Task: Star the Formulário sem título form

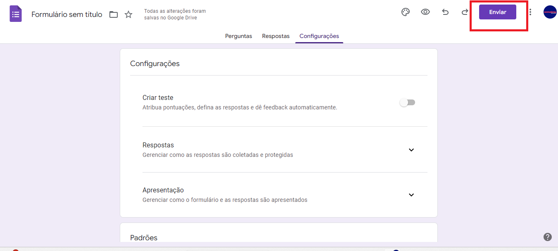Action: click(128, 14)
